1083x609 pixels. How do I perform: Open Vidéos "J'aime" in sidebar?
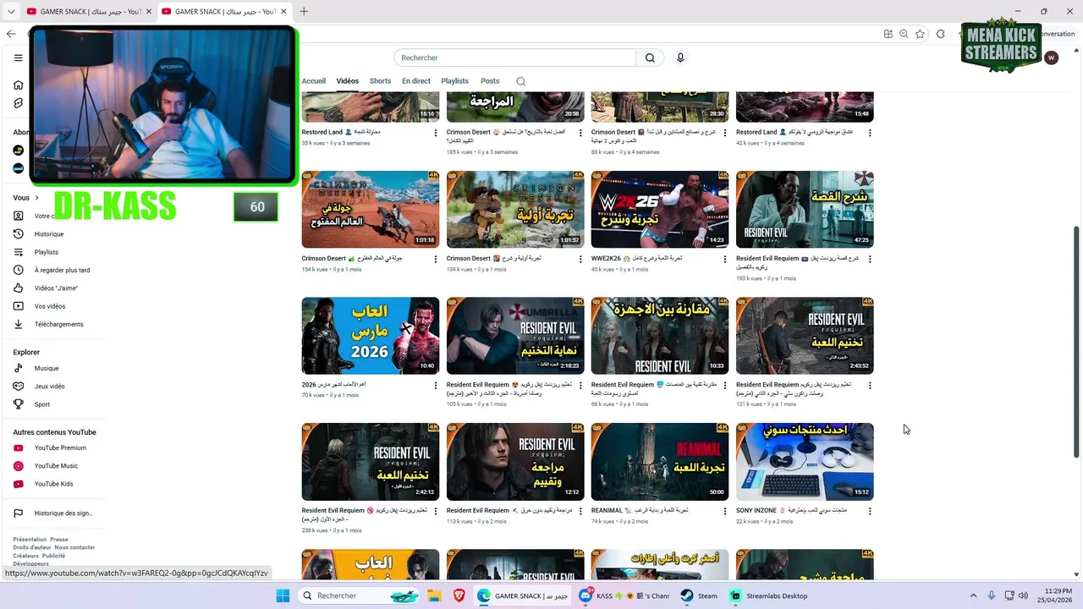pos(56,288)
